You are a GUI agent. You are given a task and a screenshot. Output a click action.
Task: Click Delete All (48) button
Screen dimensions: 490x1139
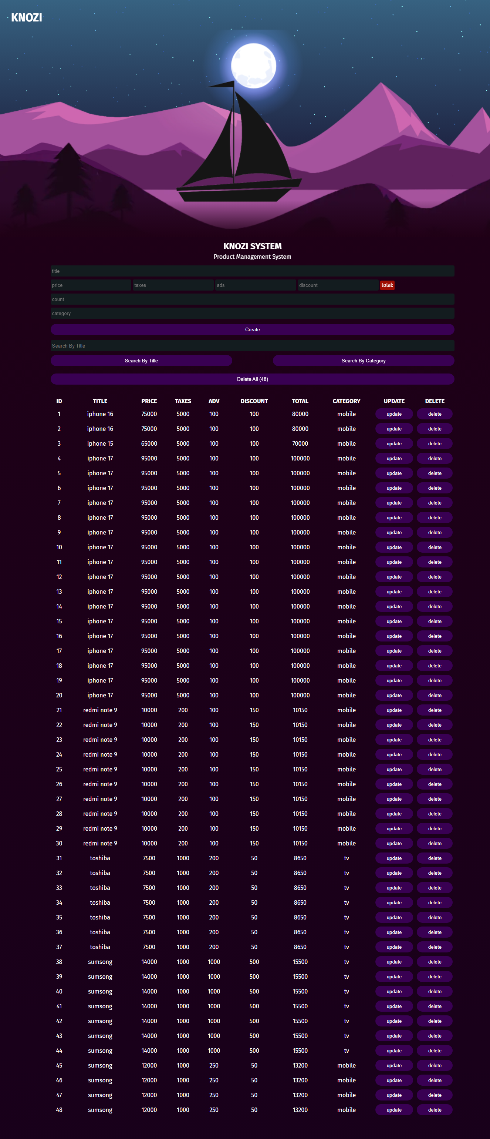[252, 379]
